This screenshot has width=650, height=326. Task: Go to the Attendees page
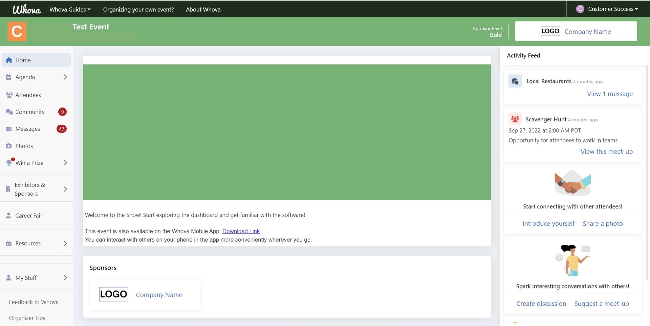pos(28,95)
